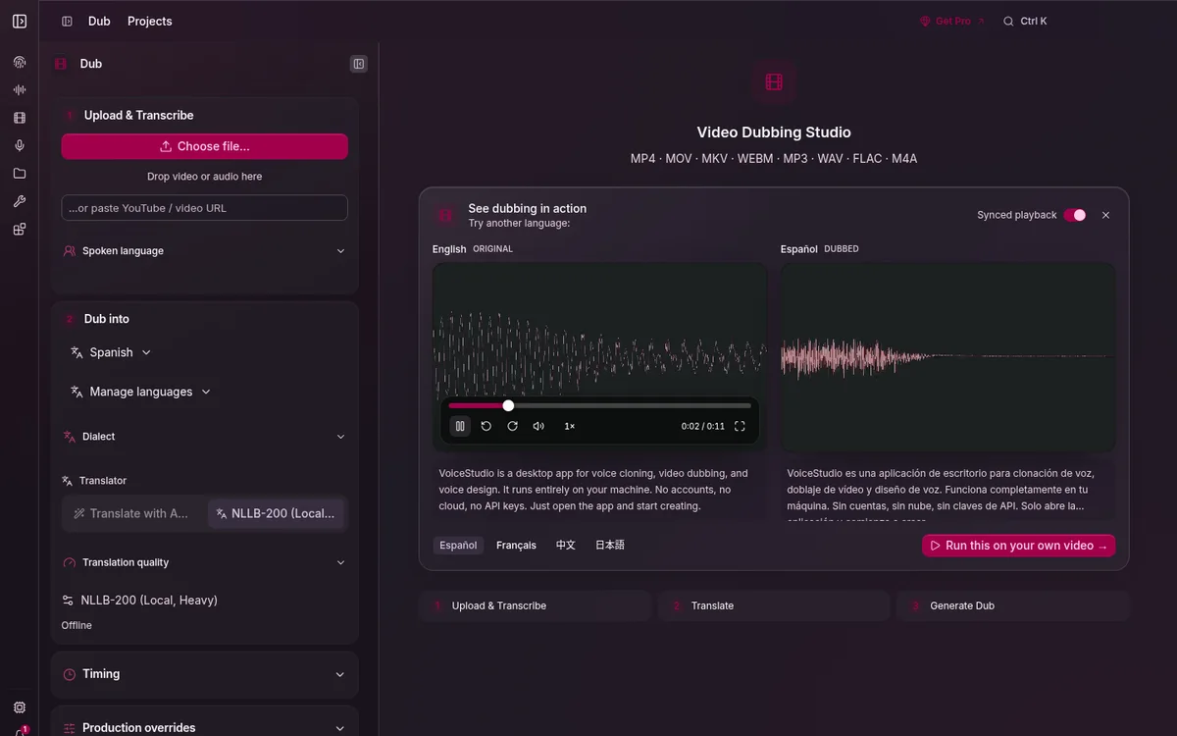
Task: Skip forward in the demo video
Action: coord(512,426)
